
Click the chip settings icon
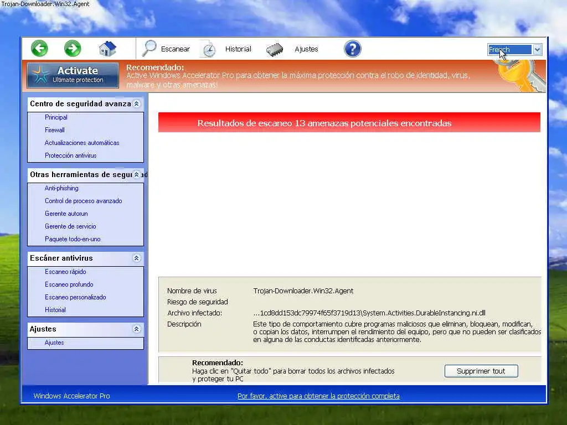[x=275, y=49]
